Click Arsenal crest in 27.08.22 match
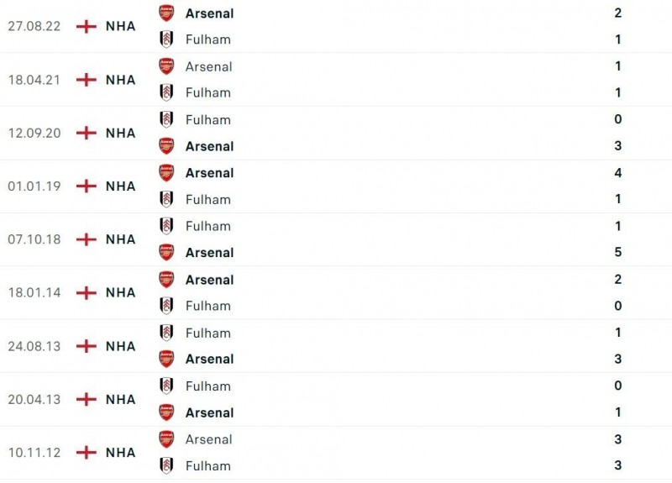672x483 pixels. (x=166, y=13)
